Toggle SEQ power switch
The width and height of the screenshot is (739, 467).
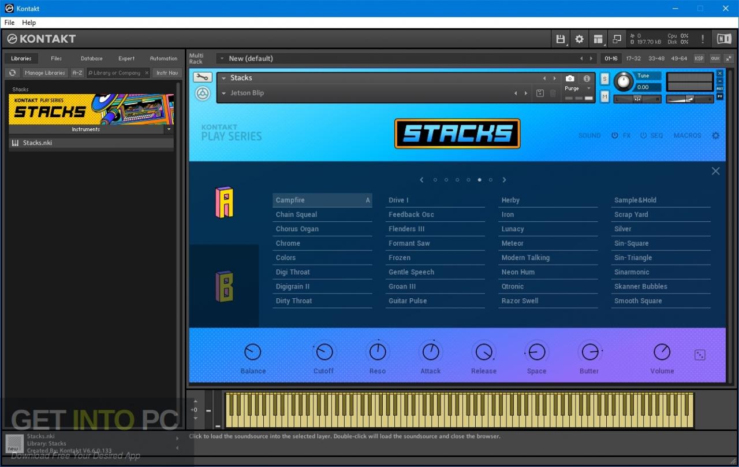point(643,136)
